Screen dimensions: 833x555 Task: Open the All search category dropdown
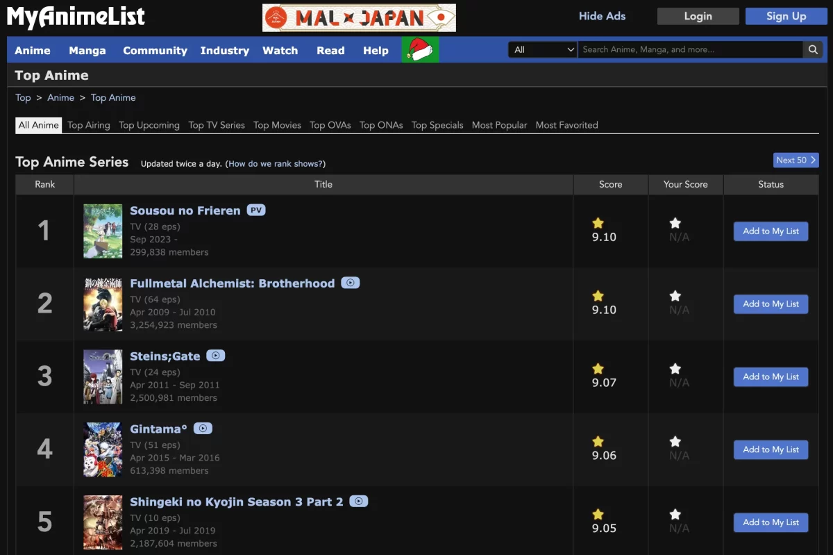[x=543, y=50]
